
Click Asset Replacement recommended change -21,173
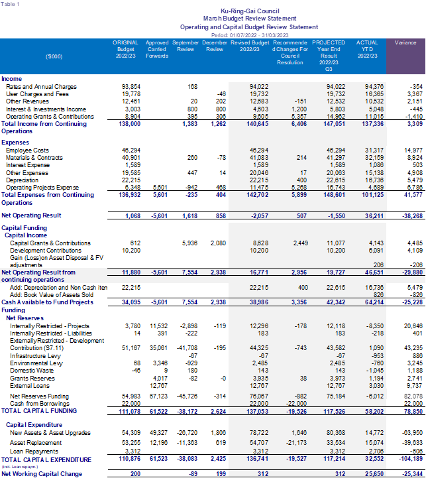coord(297,443)
